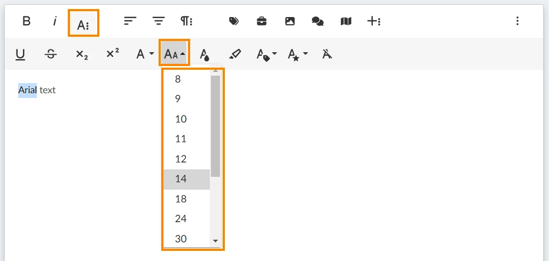Expand the inline class dropdown with tag
Screen dimensions: 549x261
tap(266, 54)
